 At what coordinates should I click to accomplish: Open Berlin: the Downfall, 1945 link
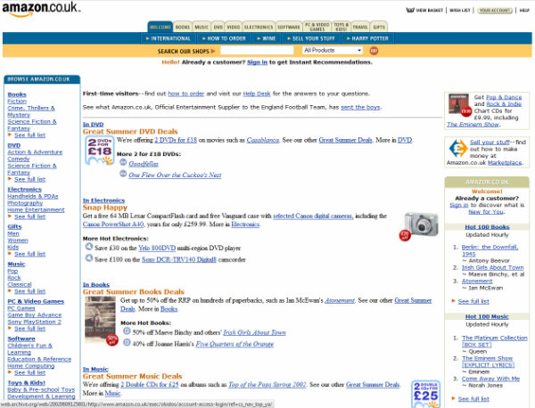click(490, 250)
